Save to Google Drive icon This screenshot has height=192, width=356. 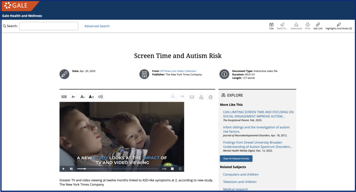pos(173,97)
